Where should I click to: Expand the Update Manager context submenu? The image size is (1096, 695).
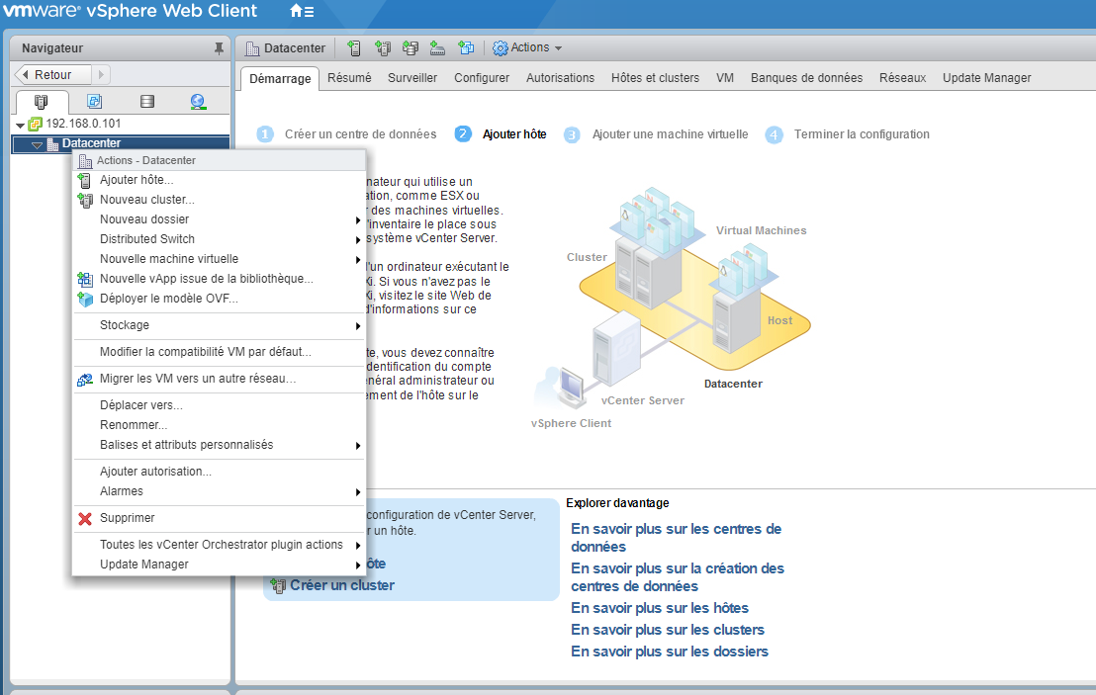(358, 565)
